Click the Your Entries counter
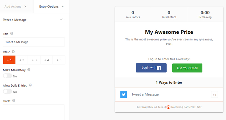This screenshot has width=226, height=120. click(x=133, y=14)
